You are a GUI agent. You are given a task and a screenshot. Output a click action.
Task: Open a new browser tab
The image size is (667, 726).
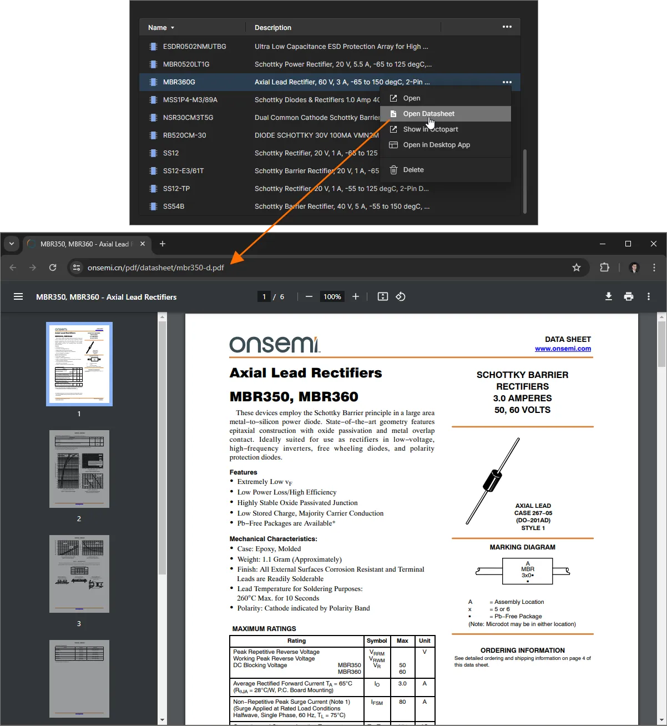162,244
